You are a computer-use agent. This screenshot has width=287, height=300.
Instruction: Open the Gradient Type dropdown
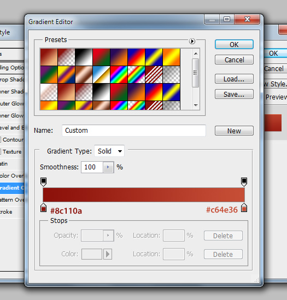tap(109, 151)
